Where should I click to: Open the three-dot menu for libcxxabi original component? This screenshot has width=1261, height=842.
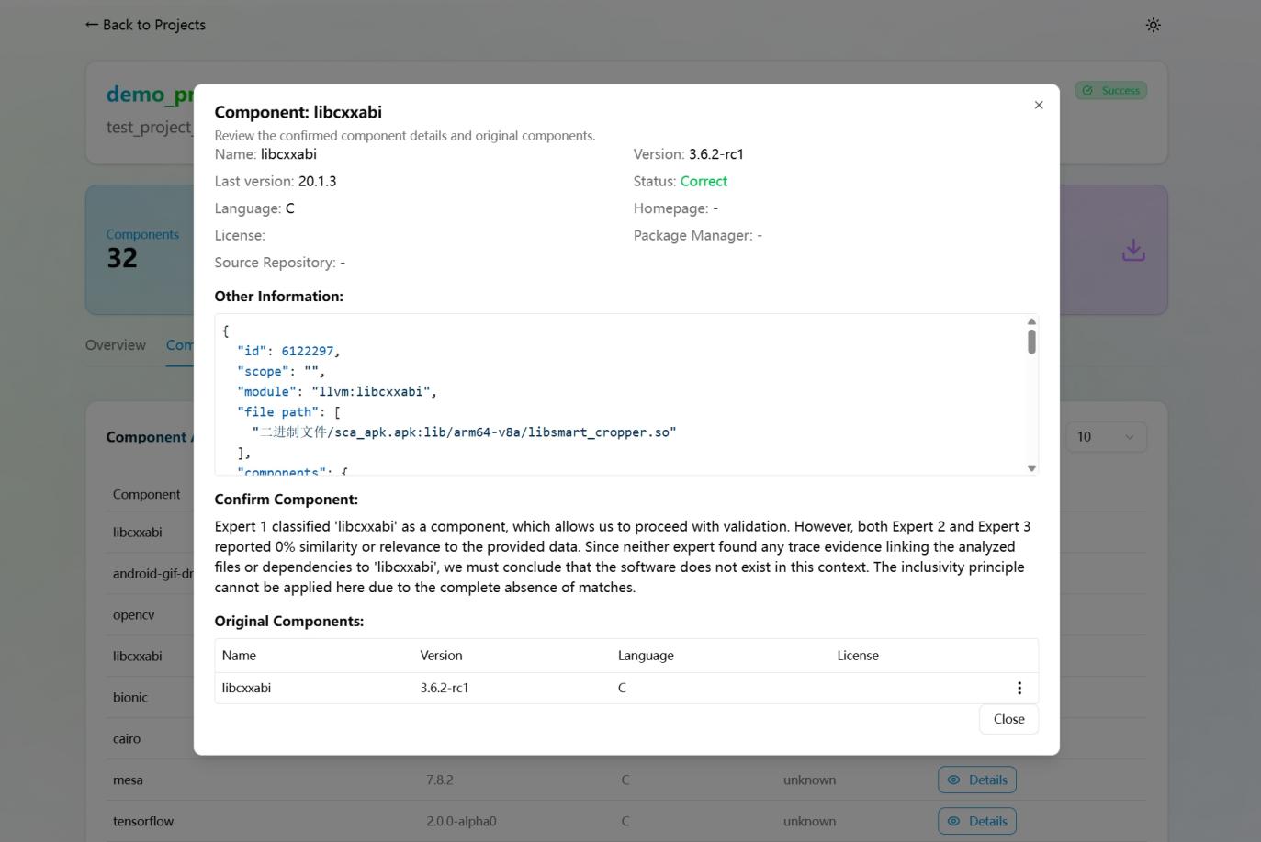[1019, 688]
